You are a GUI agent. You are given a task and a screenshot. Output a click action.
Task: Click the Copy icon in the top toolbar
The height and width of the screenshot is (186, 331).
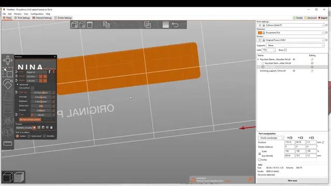[x=106, y=25]
